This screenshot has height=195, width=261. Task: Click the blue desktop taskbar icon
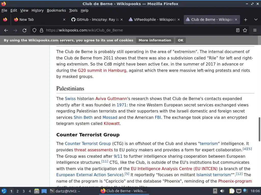click(x=44, y=191)
